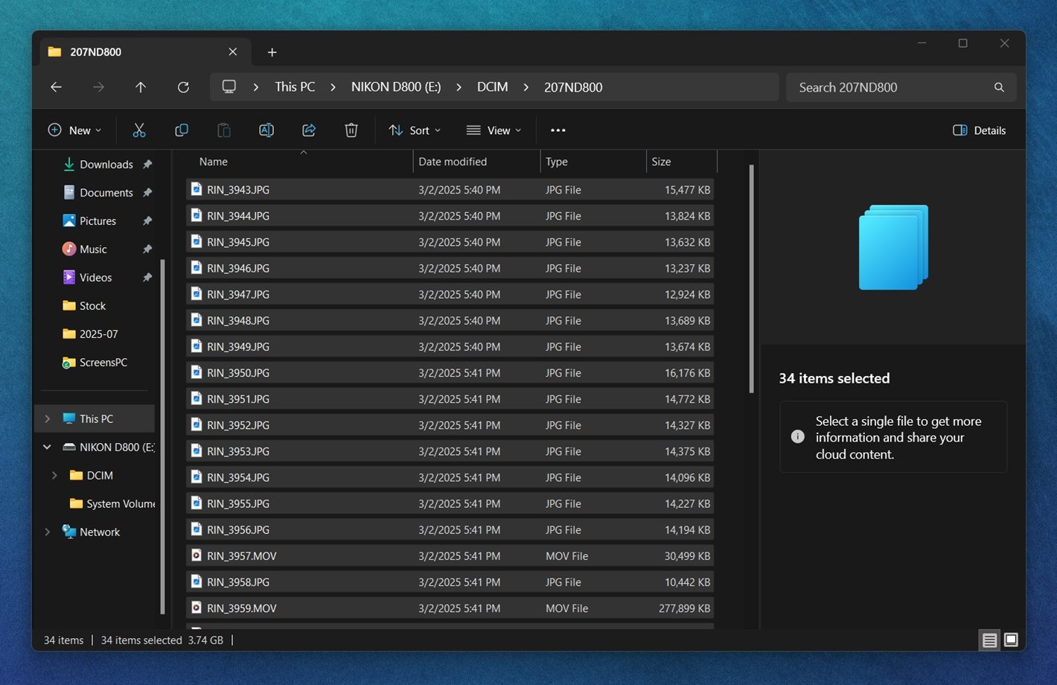Rename the selected items
This screenshot has height=685, width=1057.
pyautogui.click(x=266, y=130)
